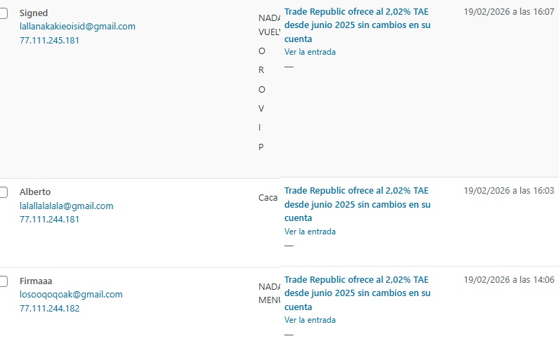
Task: Open Trade Republic post title in Signed's row
Action: point(357,25)
